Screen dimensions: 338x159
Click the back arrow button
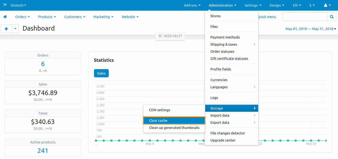[7, 29]
